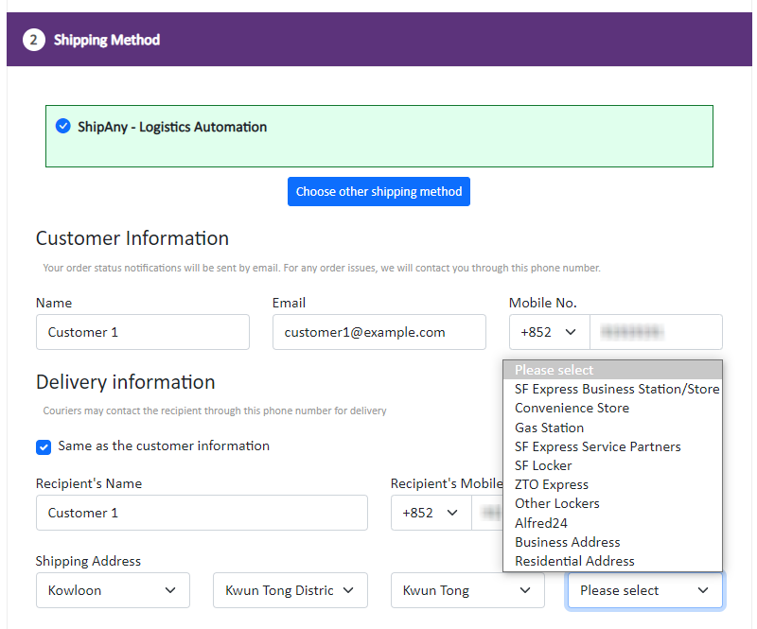Select the ShipAny Logistics Automation radio option
Image resolution: width=757 pixels, height=629 pixels.
[x=62, y=127]
